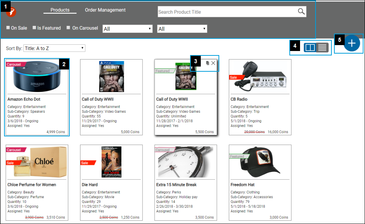Click the 5,000 Coins price
The image size is (365, 224).
point(130,132)
